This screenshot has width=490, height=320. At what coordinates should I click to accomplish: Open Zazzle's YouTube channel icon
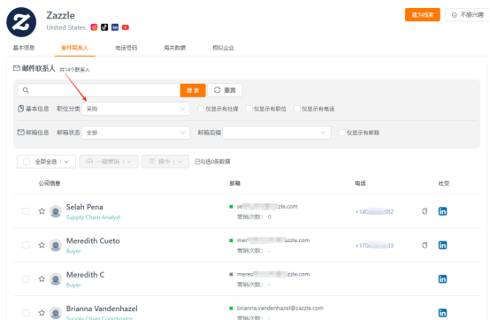tap(126, 27)
